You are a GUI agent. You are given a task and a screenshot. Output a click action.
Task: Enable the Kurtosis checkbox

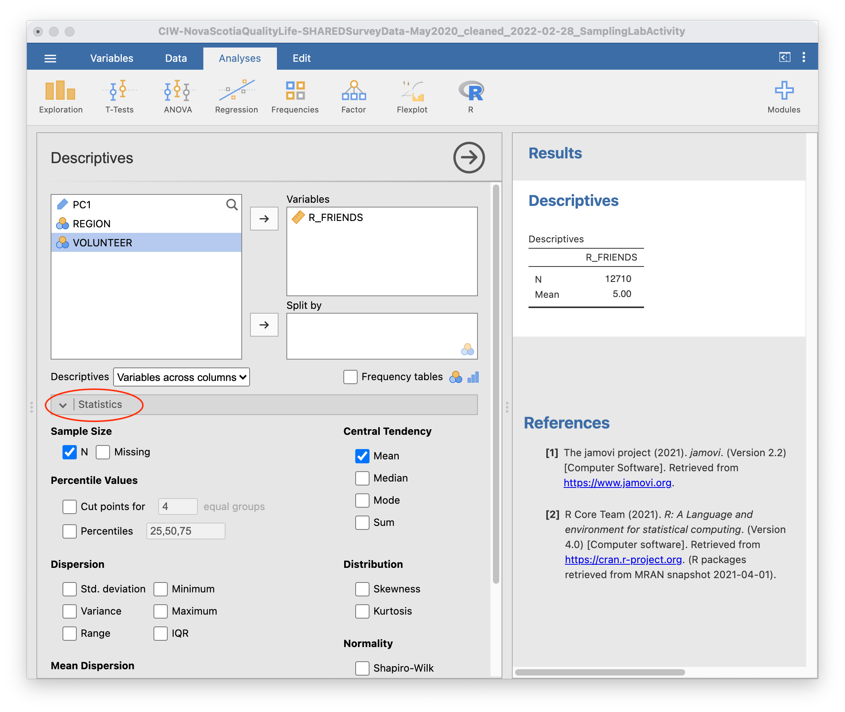click(x=362, y=611)
